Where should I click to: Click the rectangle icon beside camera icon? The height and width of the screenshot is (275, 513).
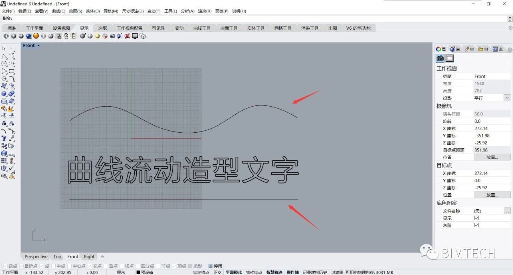[450, 58]
